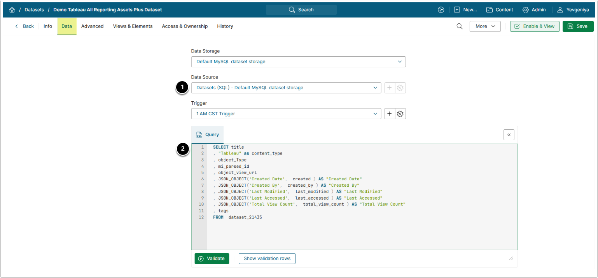Screen dimensions: 598x278
Task: Open the Yevgeniya user profile menu
Action: point(572,10)
